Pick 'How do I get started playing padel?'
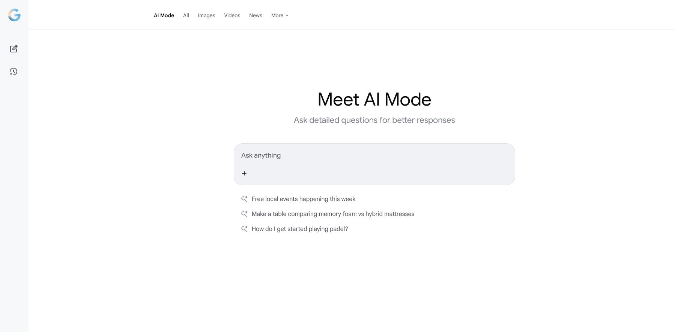 tap(300, 229)
